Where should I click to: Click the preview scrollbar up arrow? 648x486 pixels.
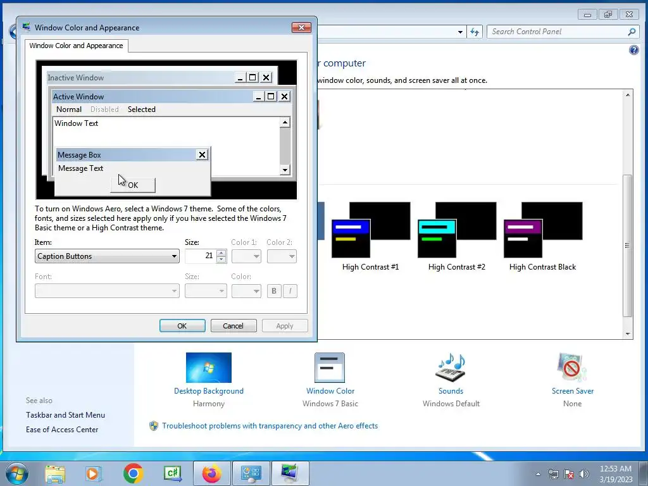point(285,122)
